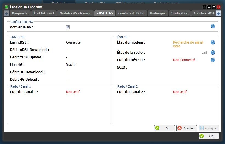The image size is (225, 144).
Task: Click help icon for Activer la 4G
Action: 212,26
